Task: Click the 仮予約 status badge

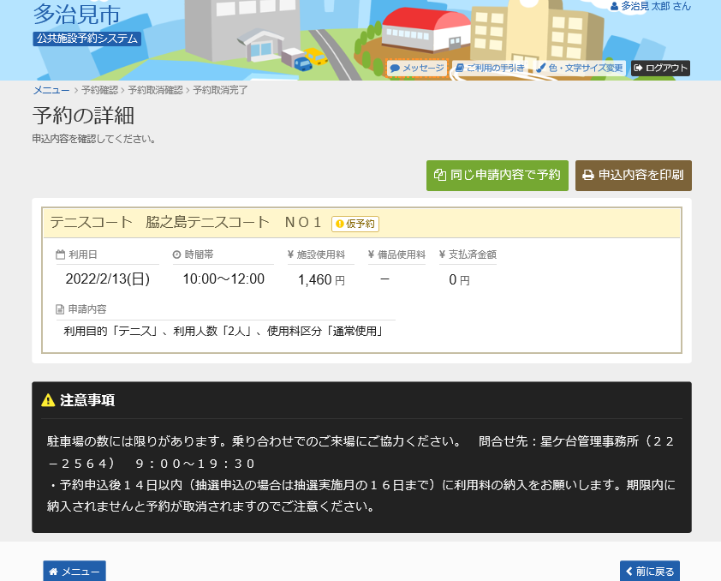Action: pos(355,224)
